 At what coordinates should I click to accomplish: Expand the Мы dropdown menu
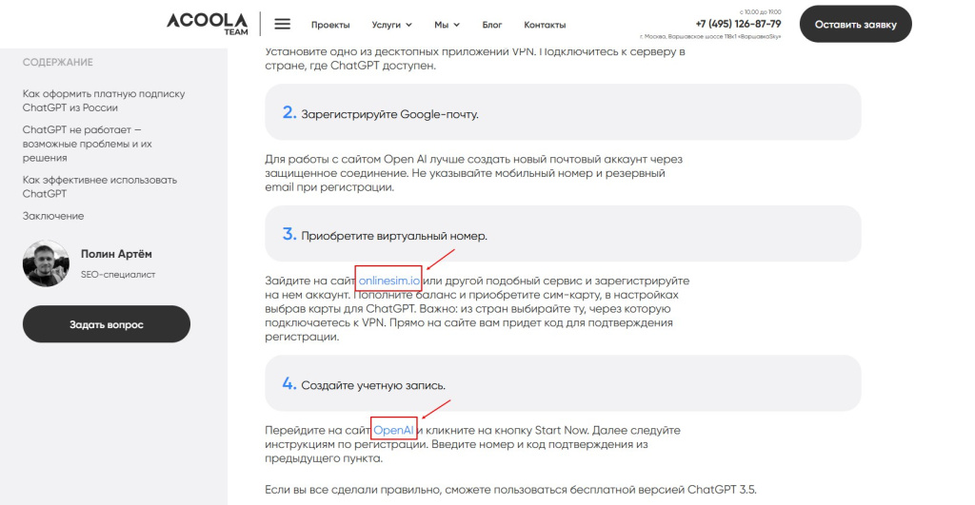447,25
